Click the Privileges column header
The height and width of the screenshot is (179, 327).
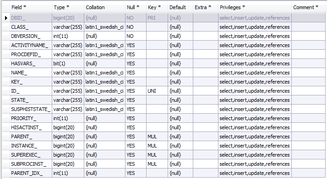[255, 7]
